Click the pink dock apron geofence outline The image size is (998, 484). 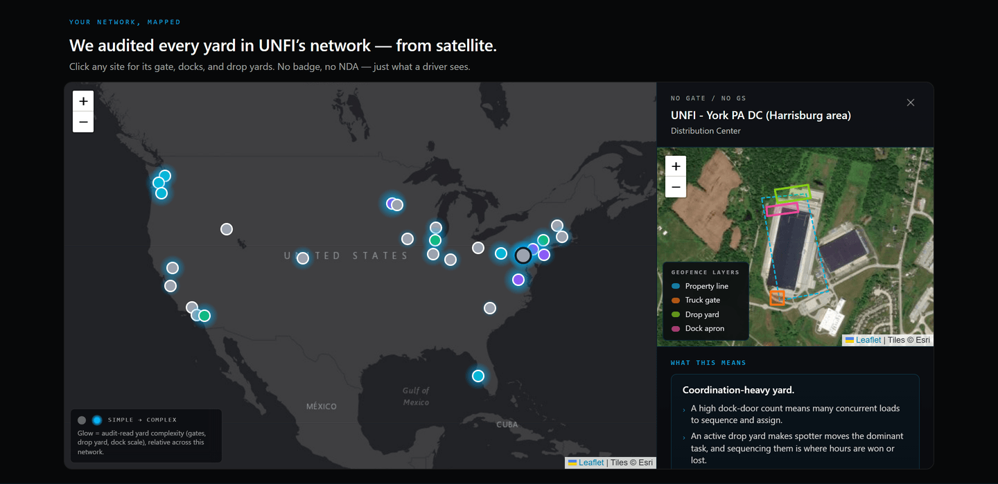tap(782, 209)
